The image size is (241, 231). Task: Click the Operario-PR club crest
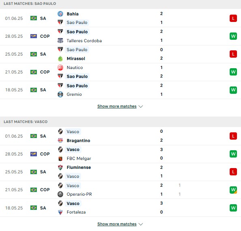pyautogui.click(x=60, y=194)
